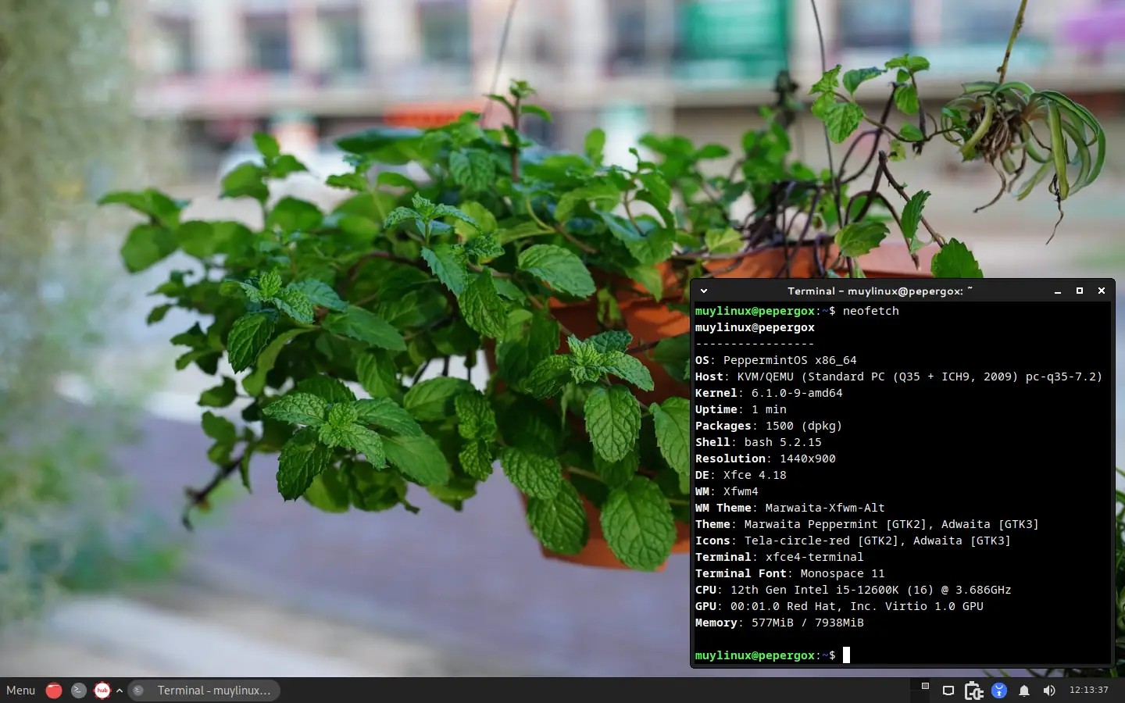Click the notification bell in the system tray
1125x703 pixels.
1024,691
